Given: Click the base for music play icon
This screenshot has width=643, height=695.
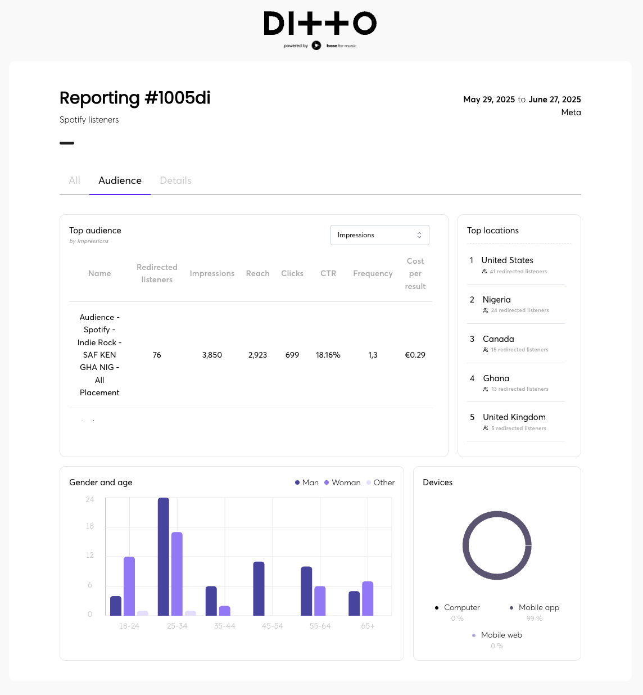Looking at the screenshot, I should [x=316, y=46].
